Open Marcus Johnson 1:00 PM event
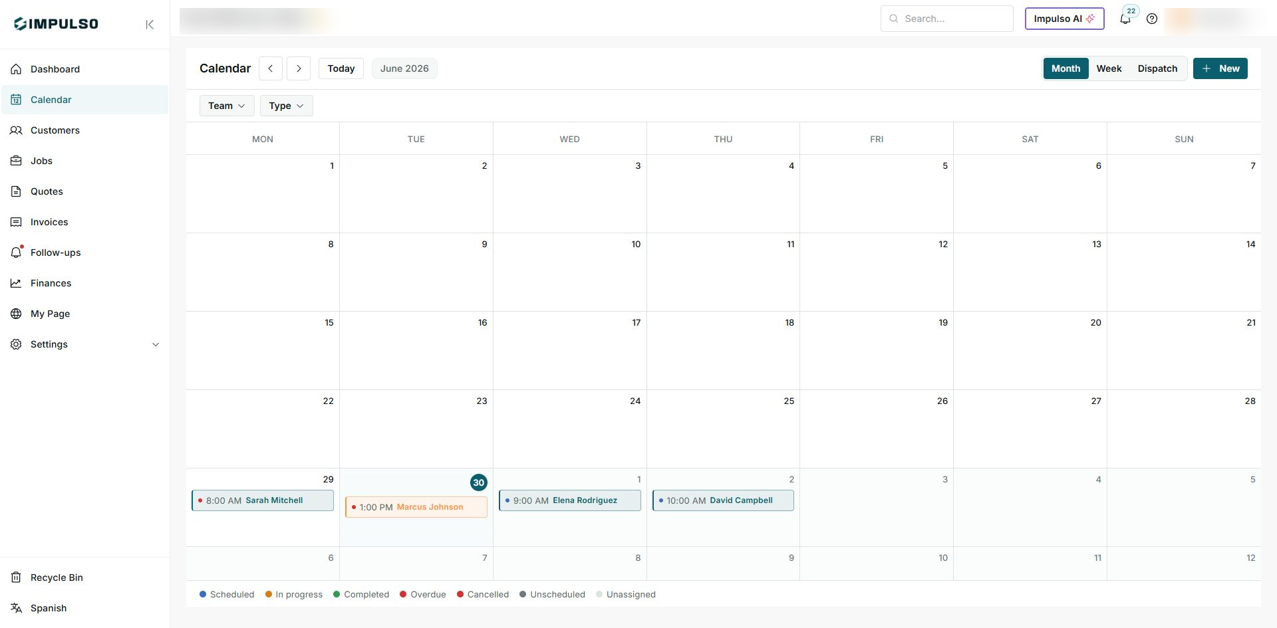Viewport: 1277px width, 628px height. [416, 507]
